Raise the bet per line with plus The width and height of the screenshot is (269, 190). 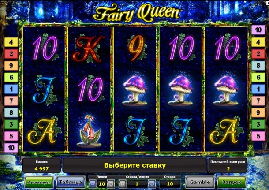tap(152, 184)
